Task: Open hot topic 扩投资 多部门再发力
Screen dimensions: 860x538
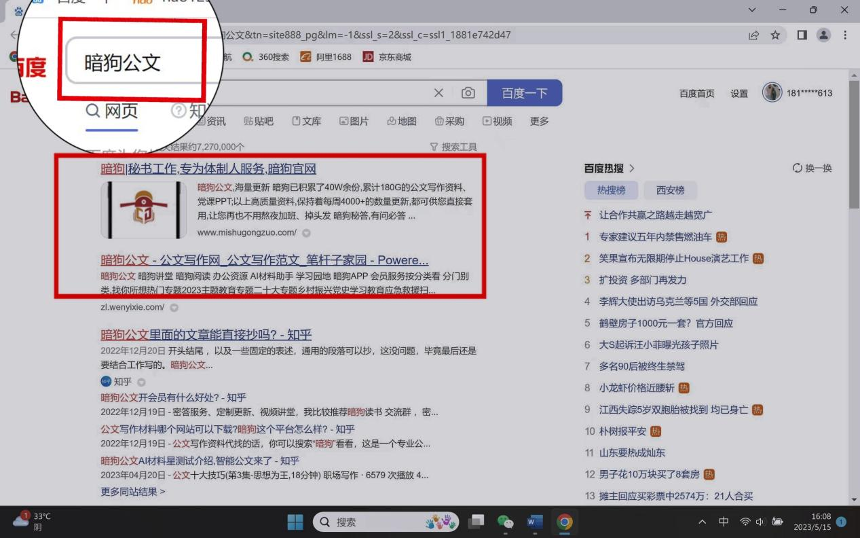Action: 643,280
